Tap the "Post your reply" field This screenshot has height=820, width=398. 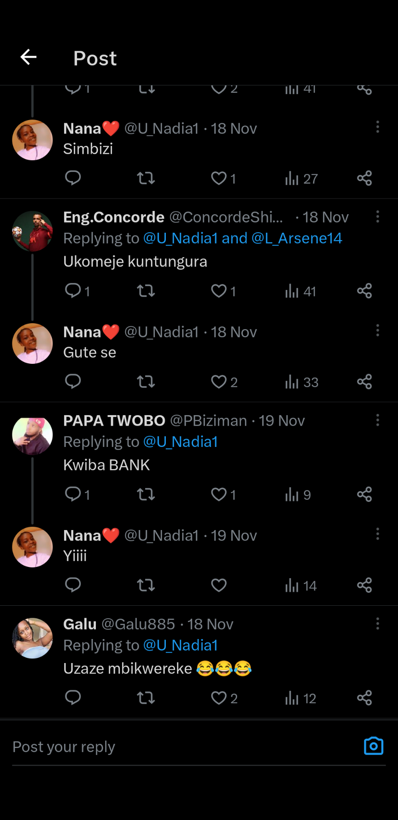pos(184,747)
